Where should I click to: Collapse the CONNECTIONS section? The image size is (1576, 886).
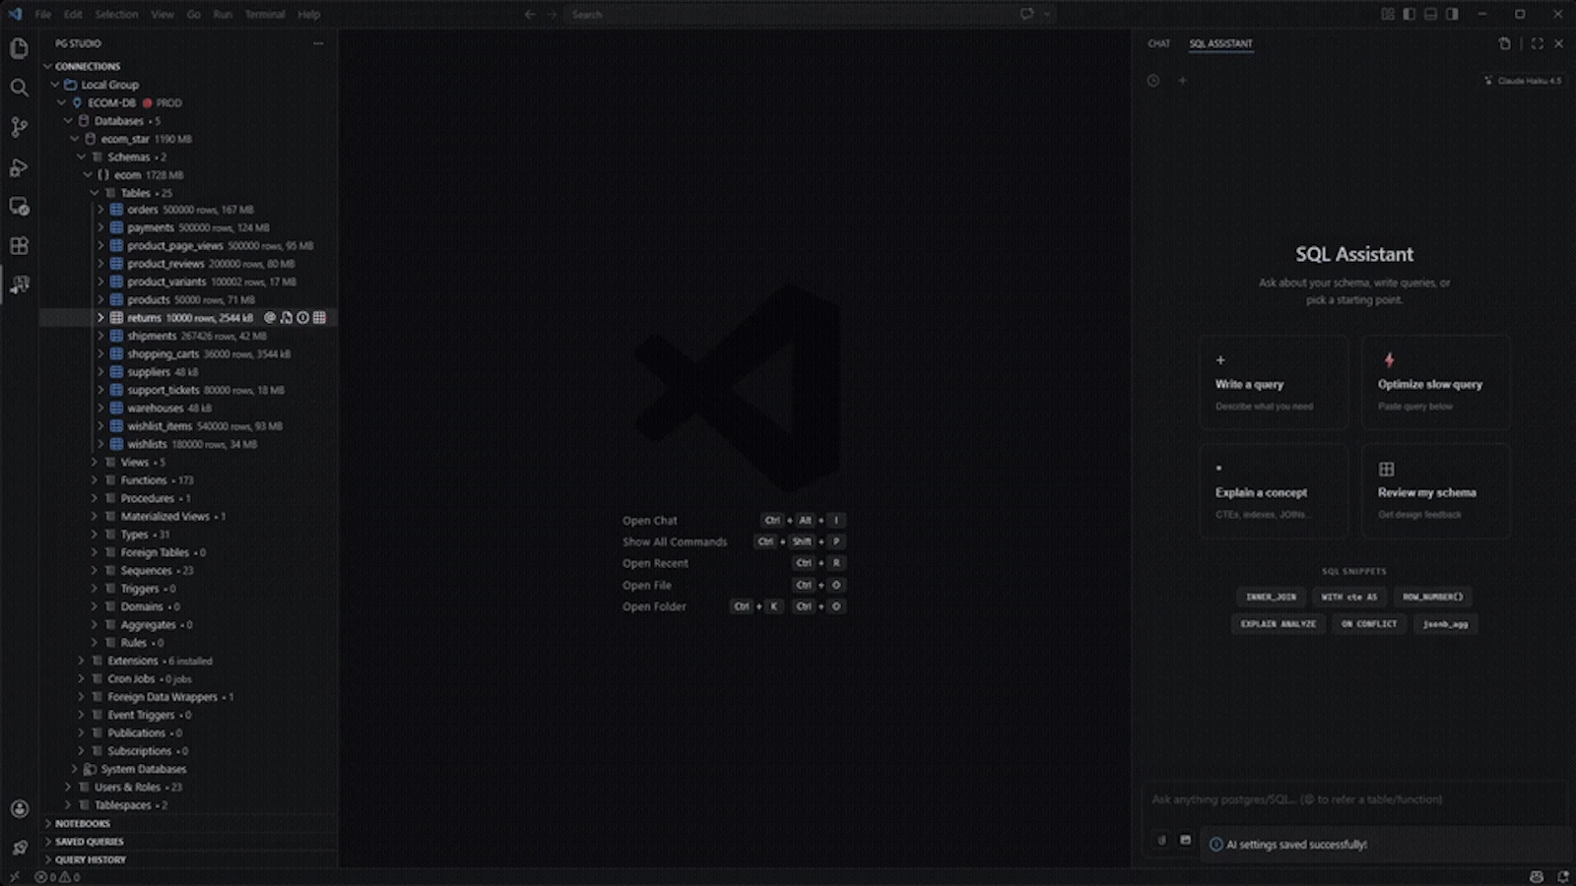click(47, 66)
